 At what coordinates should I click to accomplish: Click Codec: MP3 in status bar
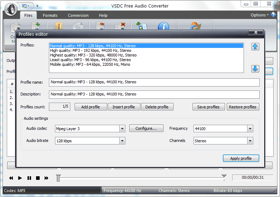click(x=15, y=191)
